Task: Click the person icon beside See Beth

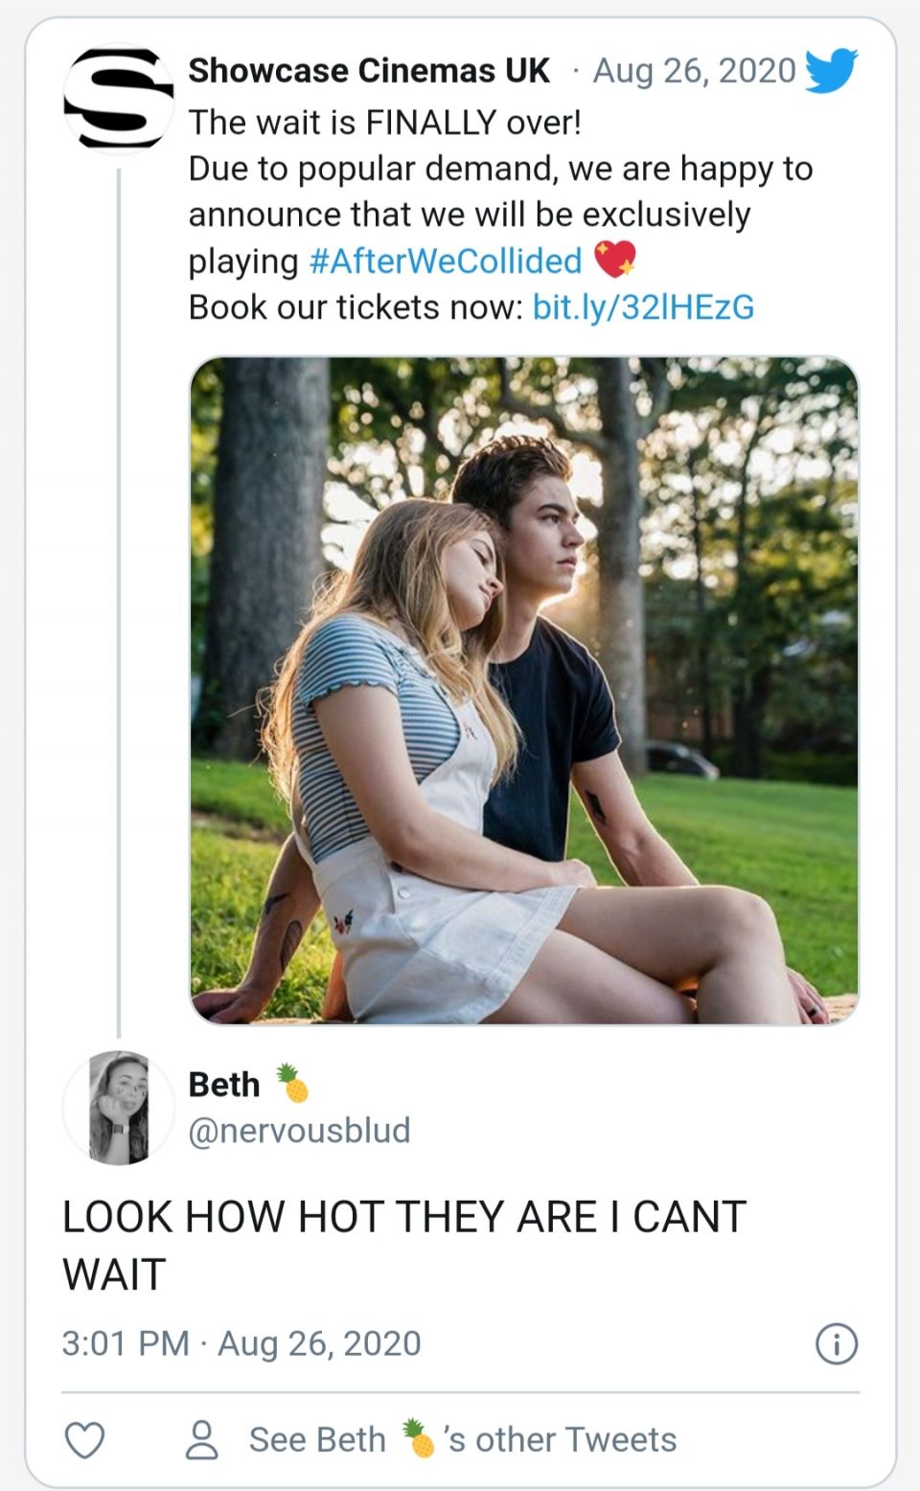Action: click(x=201, y=1439)
